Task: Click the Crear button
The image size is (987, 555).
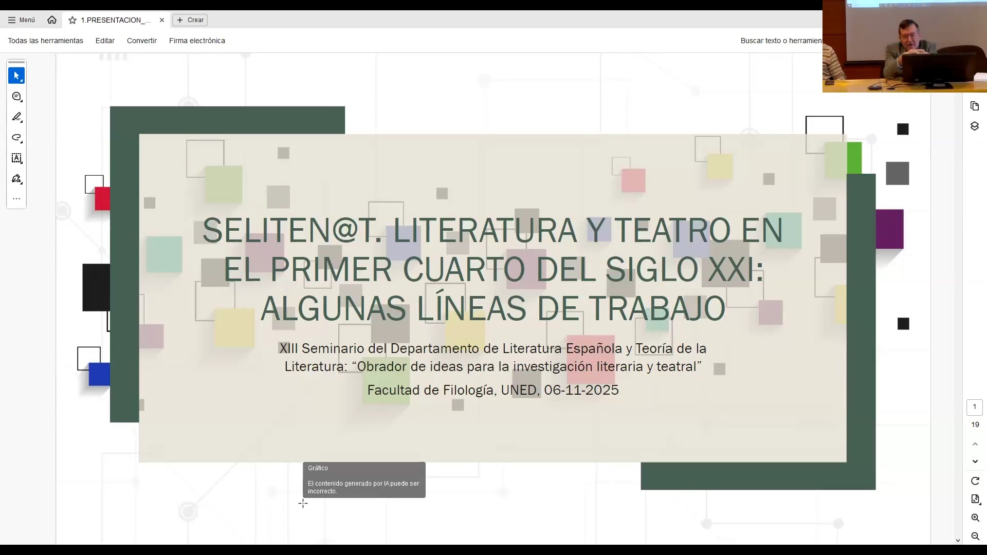Action: [x=190, y=20]
